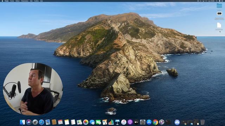225x126 pixels.
Task: Click the AirPlay display icon in menu bar
Action: [x=203, y=1]
